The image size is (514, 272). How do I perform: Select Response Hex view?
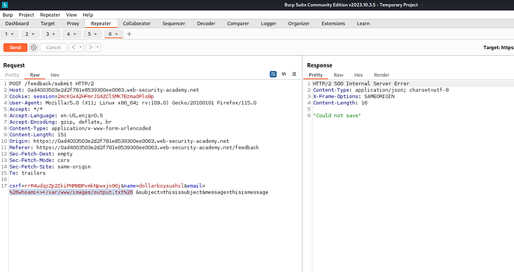click(x=358, y=75)
